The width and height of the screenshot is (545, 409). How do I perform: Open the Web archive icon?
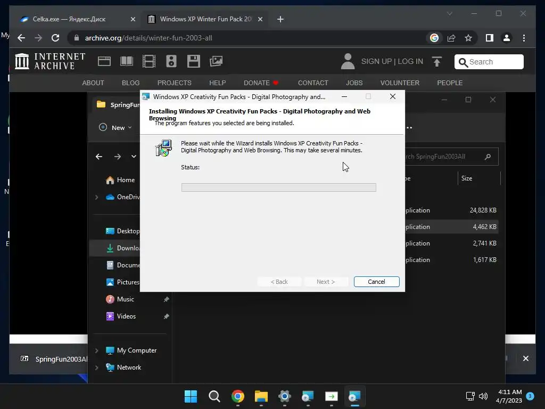(104, 61)
